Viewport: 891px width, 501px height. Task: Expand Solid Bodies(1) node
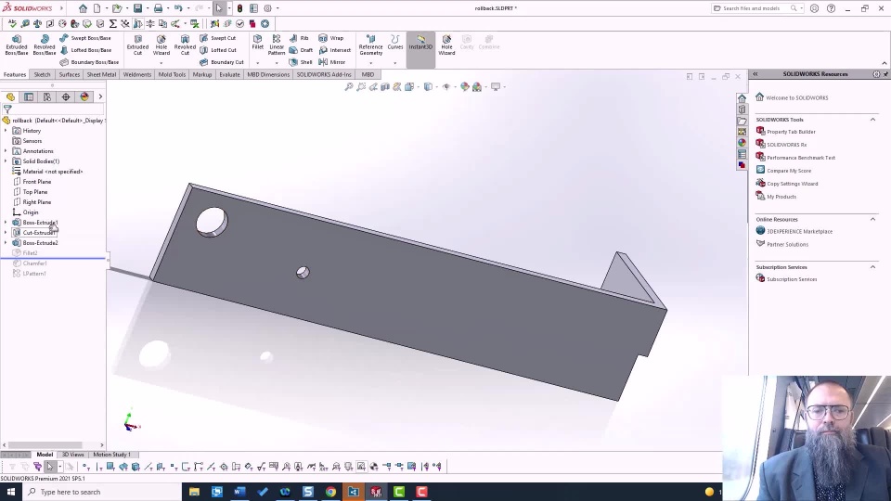click(6, 161)
